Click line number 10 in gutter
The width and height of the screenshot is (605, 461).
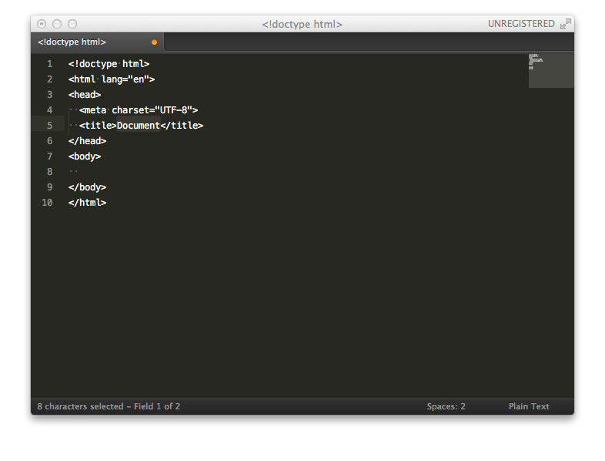tap(47, 203)
